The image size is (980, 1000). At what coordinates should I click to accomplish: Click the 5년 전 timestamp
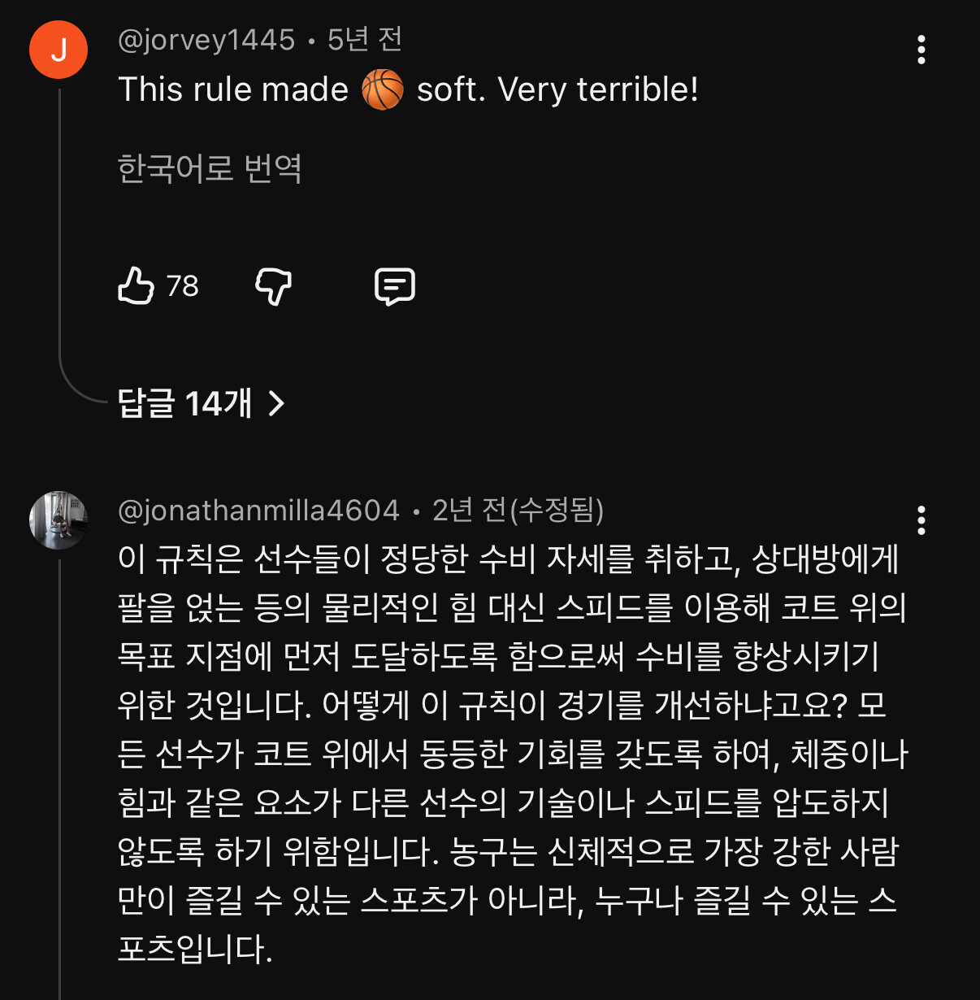click(x=365, y=39)
